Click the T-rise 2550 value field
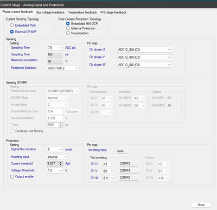The height and width of the screenshot is (210, 217). tap(53, 125)
